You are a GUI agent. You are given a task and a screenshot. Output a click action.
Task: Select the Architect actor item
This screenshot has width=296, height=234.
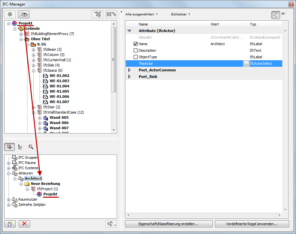(33, 178)
